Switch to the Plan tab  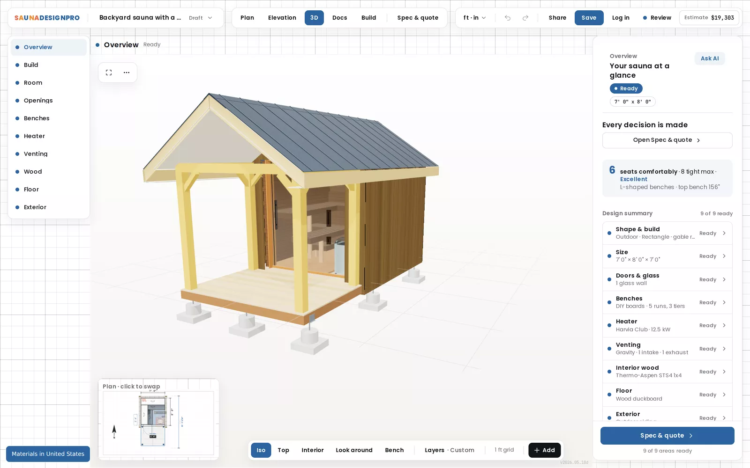point(247,18)
